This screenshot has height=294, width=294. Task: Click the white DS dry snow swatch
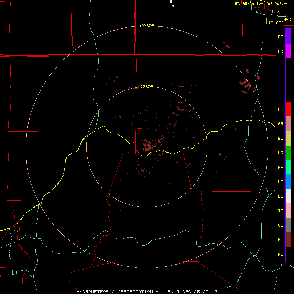click(288, 196)
